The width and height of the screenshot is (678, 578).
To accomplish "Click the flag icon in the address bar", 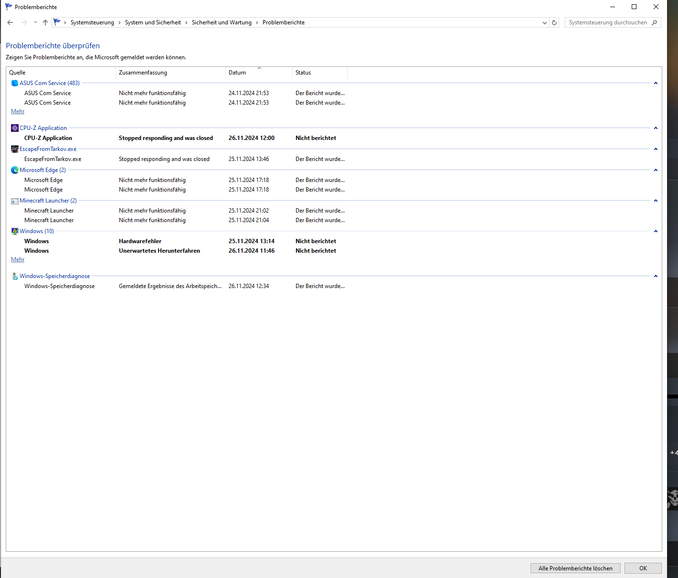I will point(57,22).
